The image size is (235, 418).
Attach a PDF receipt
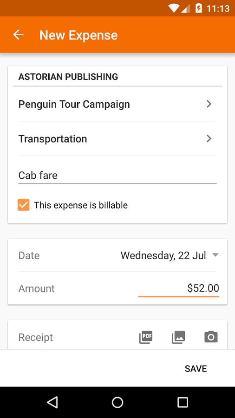146,337
